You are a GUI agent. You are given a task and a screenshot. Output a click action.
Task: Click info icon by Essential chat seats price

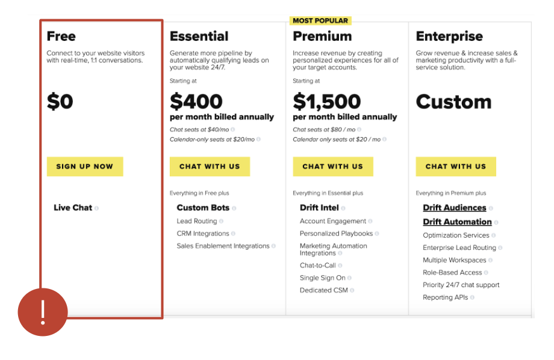click(x=233, y=129)
